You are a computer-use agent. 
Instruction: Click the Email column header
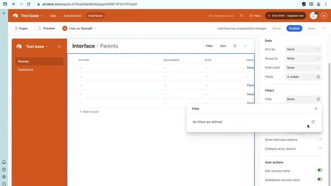pyautogui.click(x=208, y=60)
